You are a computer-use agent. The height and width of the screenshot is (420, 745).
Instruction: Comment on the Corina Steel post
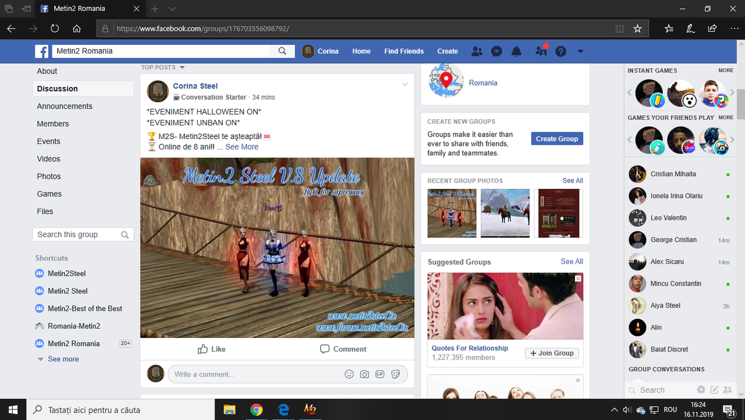[x=343, y=349]
